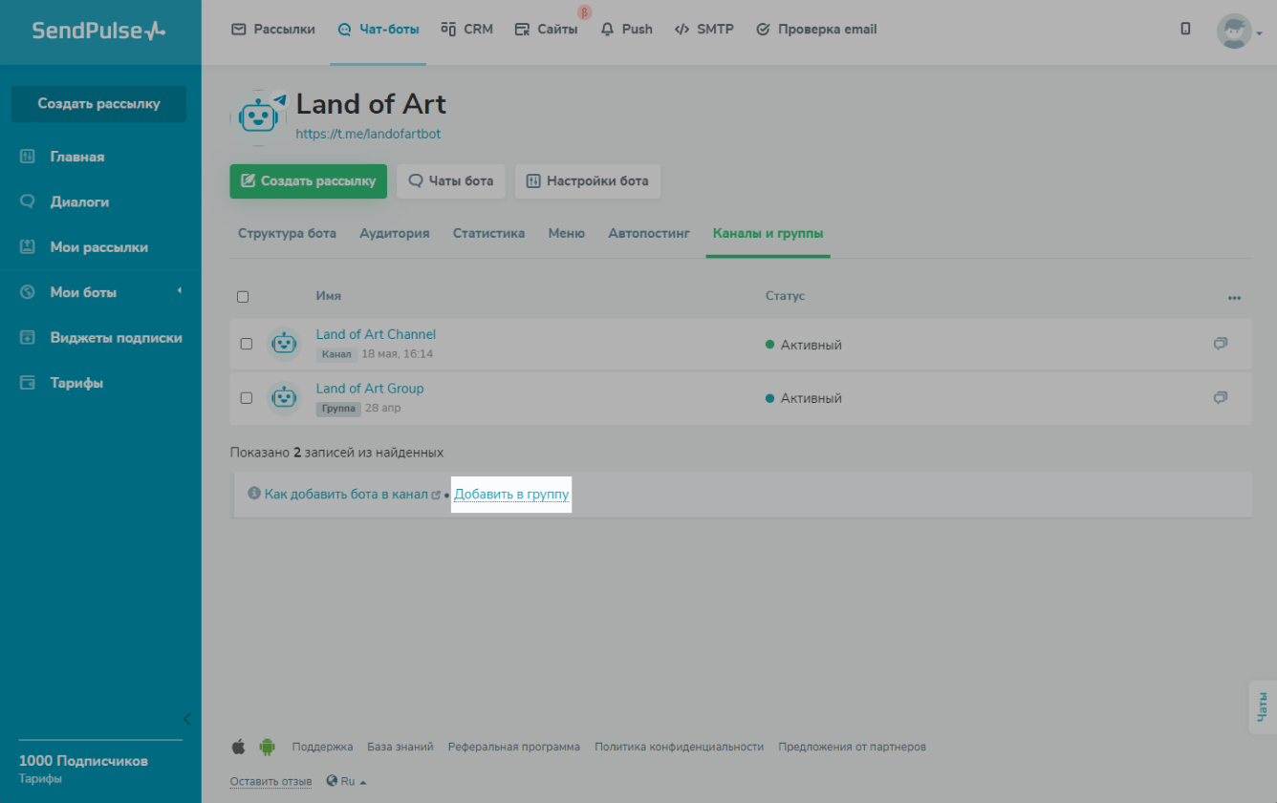Open the Рассылки top menu
This screenshot has width=1277, height=803.
pos(273,30)
